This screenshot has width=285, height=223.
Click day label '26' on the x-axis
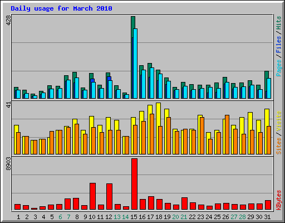click(x=225, y=217)
